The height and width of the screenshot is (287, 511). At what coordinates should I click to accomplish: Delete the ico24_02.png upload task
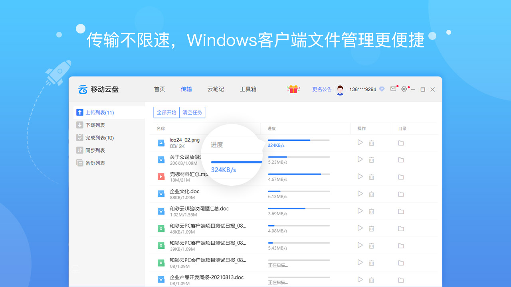click(x=371, y=143)
